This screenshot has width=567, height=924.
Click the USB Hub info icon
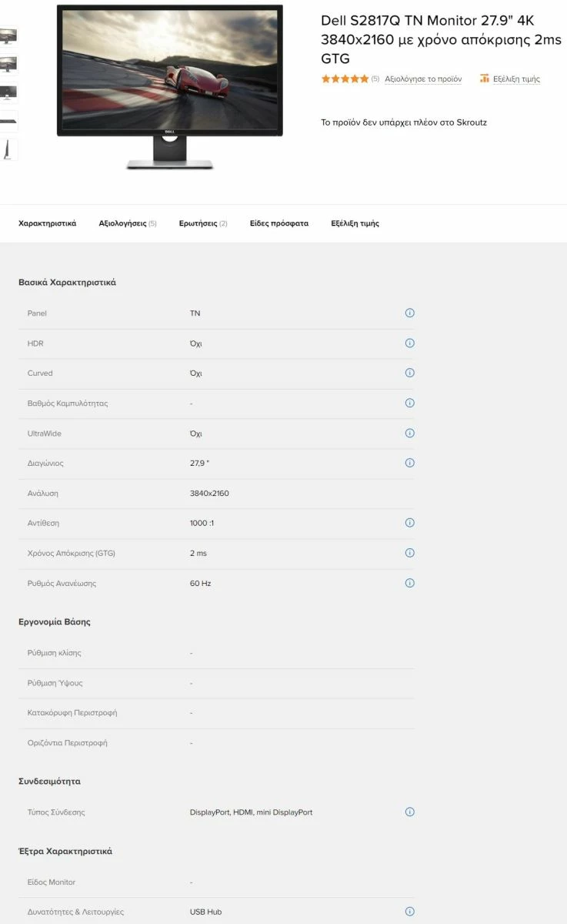coord(409,912)
